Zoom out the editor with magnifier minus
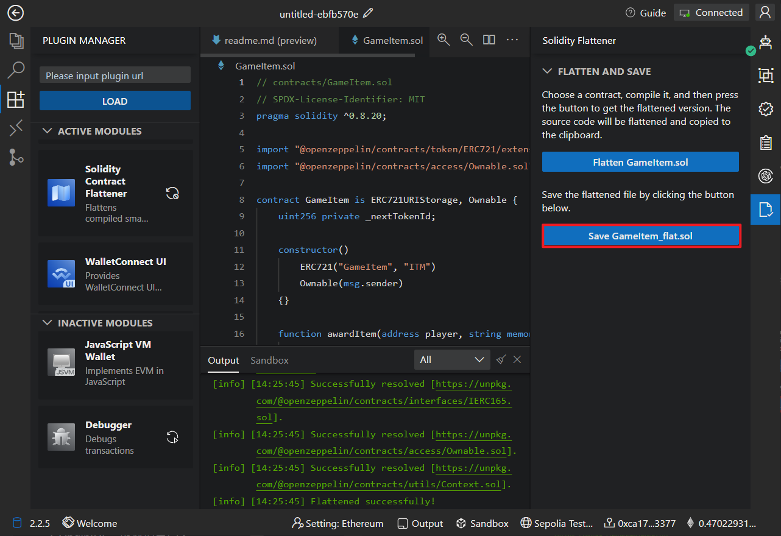Image resolution: width=781 pixels, height=536 pixels. [466, 40]
